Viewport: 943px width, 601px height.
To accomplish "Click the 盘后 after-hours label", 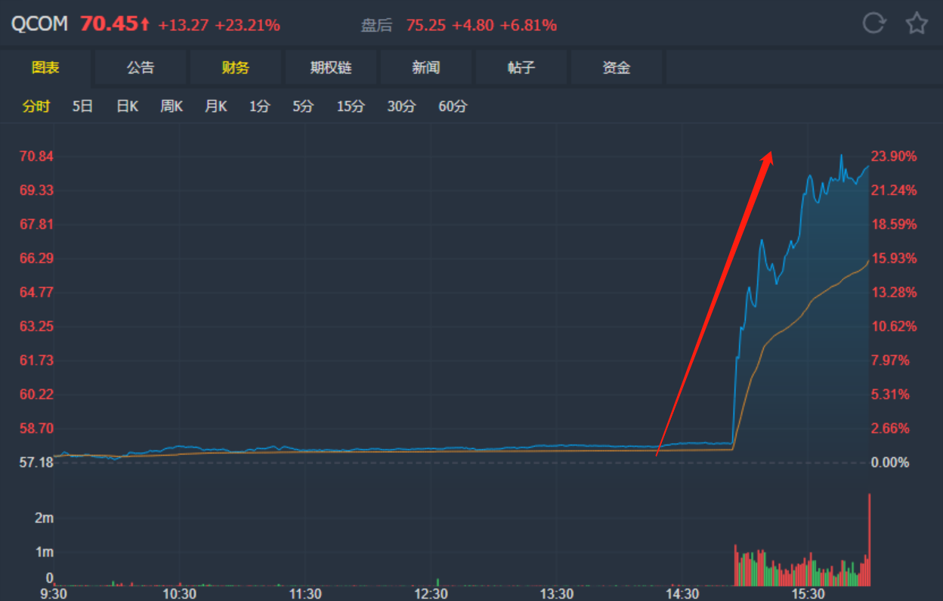I will coord(376,26).
